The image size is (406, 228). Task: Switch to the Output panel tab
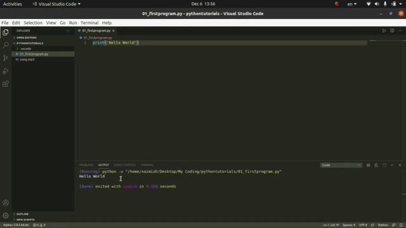point(103,165)
